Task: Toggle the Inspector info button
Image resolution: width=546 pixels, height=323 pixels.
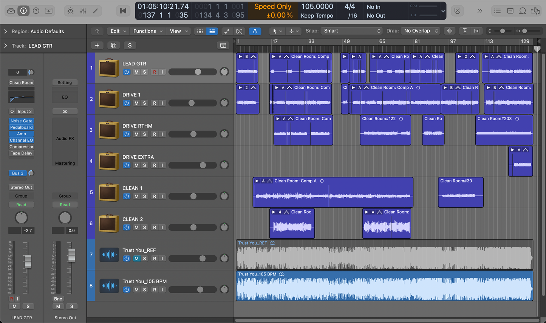Action: tap(23, 11)
